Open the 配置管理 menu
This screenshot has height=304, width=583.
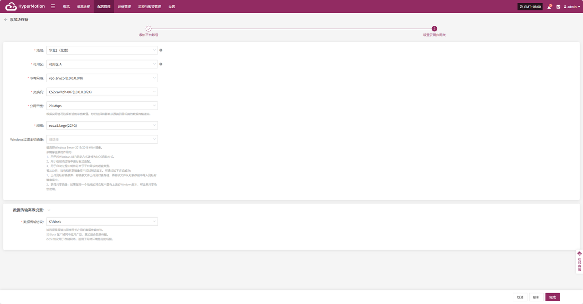point(104,7)
